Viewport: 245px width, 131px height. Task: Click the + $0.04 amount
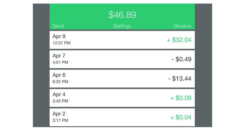(181, 117)
